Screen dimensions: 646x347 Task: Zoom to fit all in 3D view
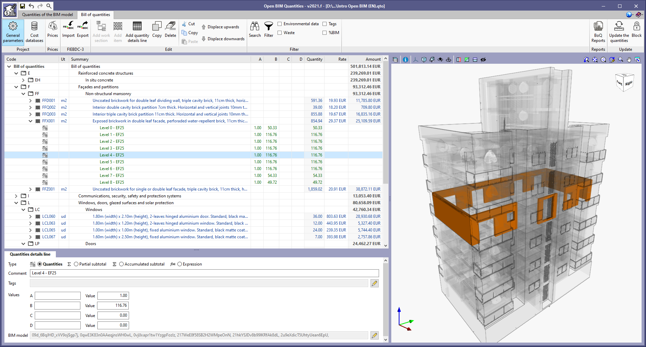point(595,60)
